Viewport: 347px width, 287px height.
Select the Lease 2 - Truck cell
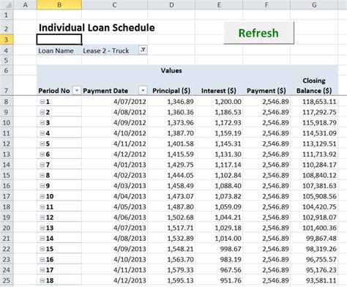(x=114, y=51)
